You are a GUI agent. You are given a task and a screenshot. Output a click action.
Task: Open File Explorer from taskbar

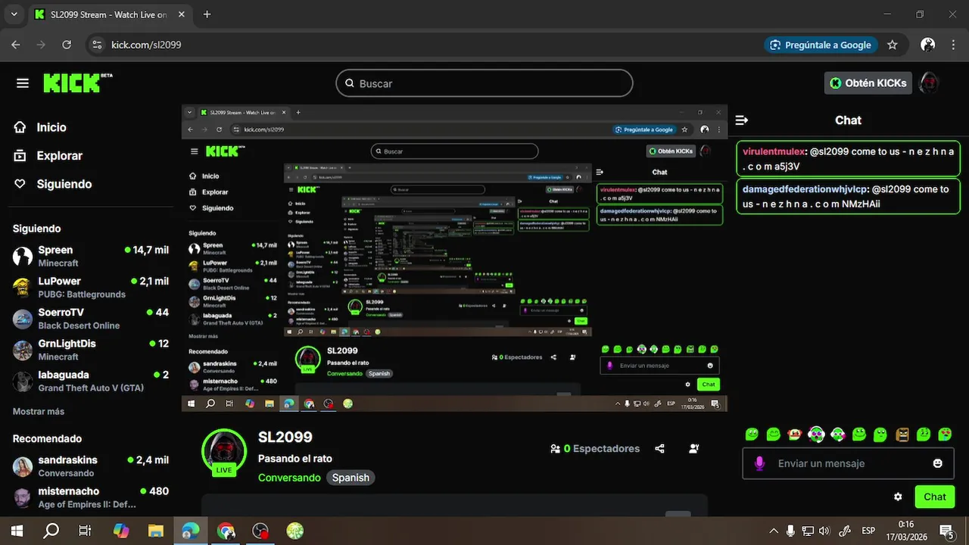click(x=156, y=531)
